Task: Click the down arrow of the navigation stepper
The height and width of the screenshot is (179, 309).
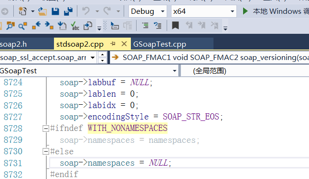Action: tap(102, 60)
